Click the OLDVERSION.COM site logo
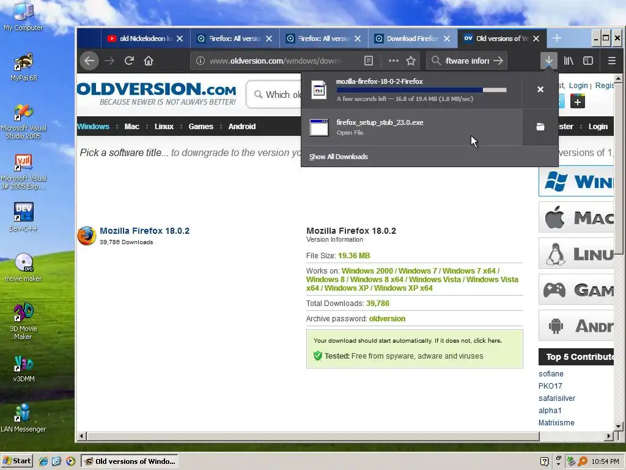This screenshot has width=626, height=470. (156, 94)
